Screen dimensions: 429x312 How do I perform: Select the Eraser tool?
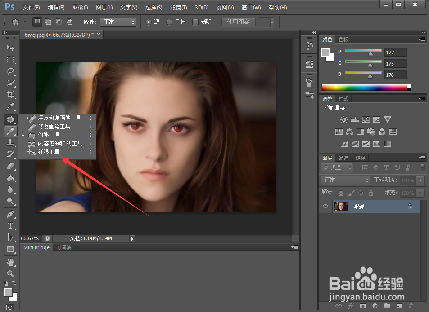point(10,166)
